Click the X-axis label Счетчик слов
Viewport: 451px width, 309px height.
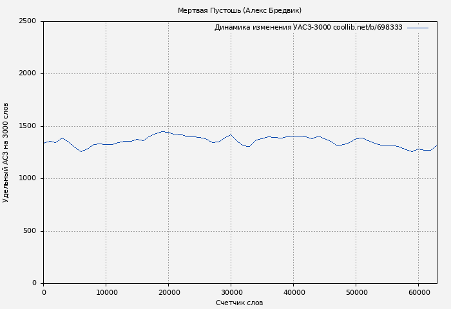coord(239,303)
